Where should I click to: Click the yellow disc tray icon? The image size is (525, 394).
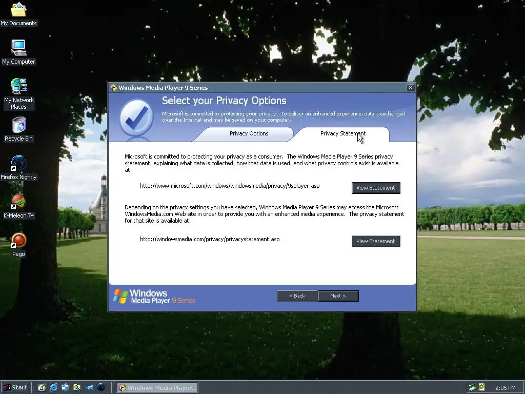click(x=481, y=387)
